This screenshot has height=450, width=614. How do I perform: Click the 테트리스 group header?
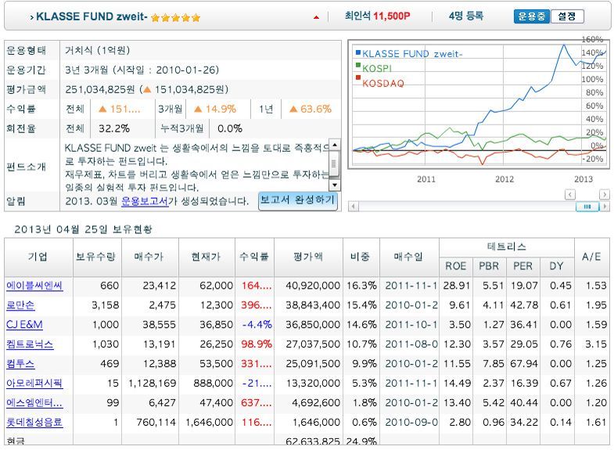point(507,247)
